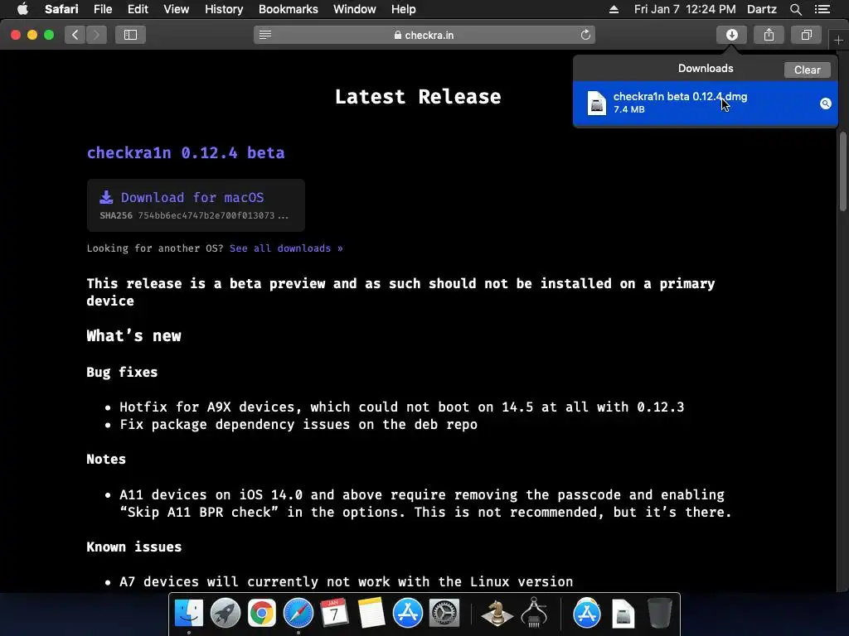Open the disk image document in the Dock
The image size is (849, 636).
[623, 613]
